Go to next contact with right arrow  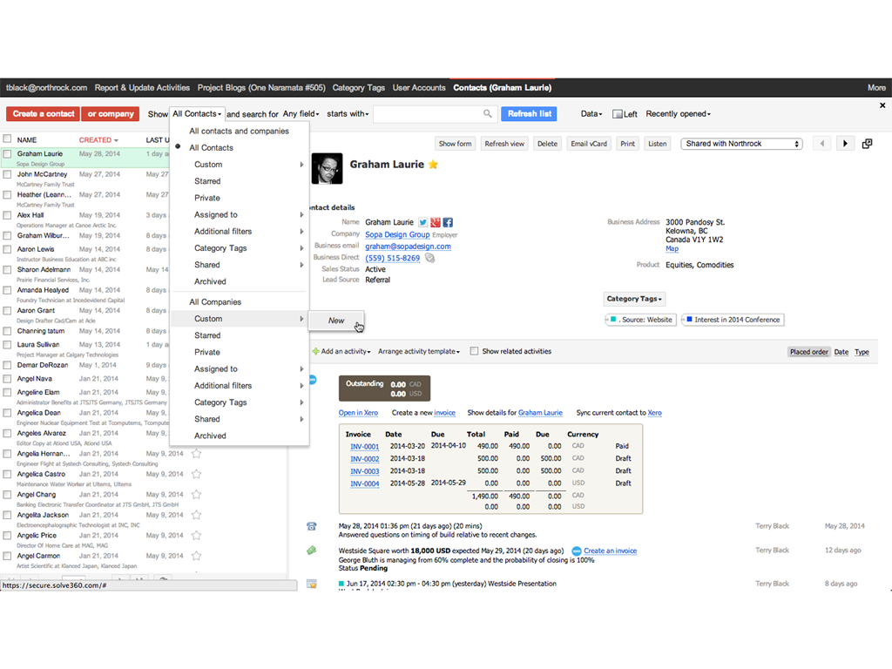coord(844,144)
